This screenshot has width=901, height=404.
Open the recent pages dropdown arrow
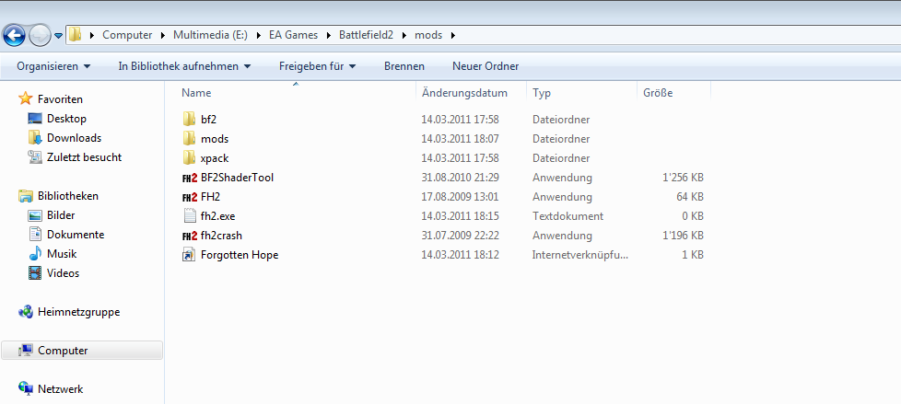pos(58,36)
